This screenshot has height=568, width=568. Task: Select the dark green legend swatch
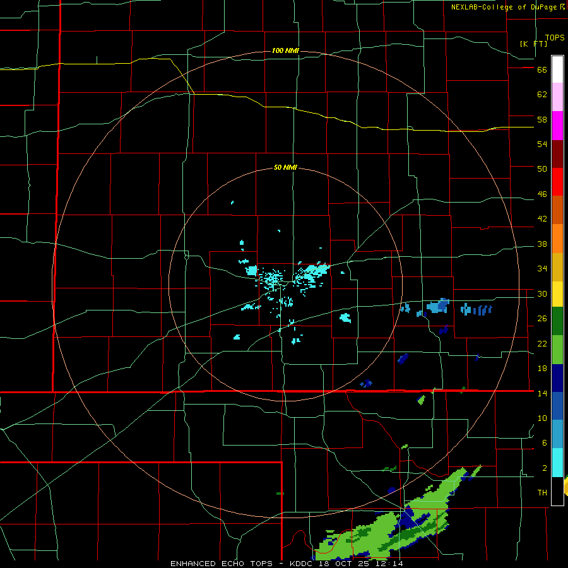click(557, 321)
